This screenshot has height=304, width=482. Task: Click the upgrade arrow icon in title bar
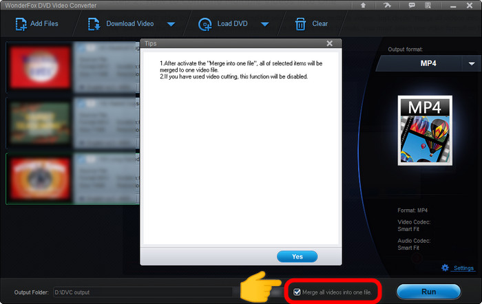coord(363,6)
